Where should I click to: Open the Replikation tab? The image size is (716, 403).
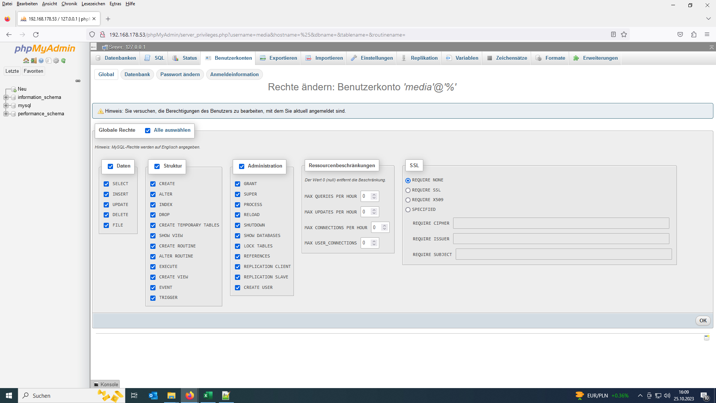tap(420, 58)
